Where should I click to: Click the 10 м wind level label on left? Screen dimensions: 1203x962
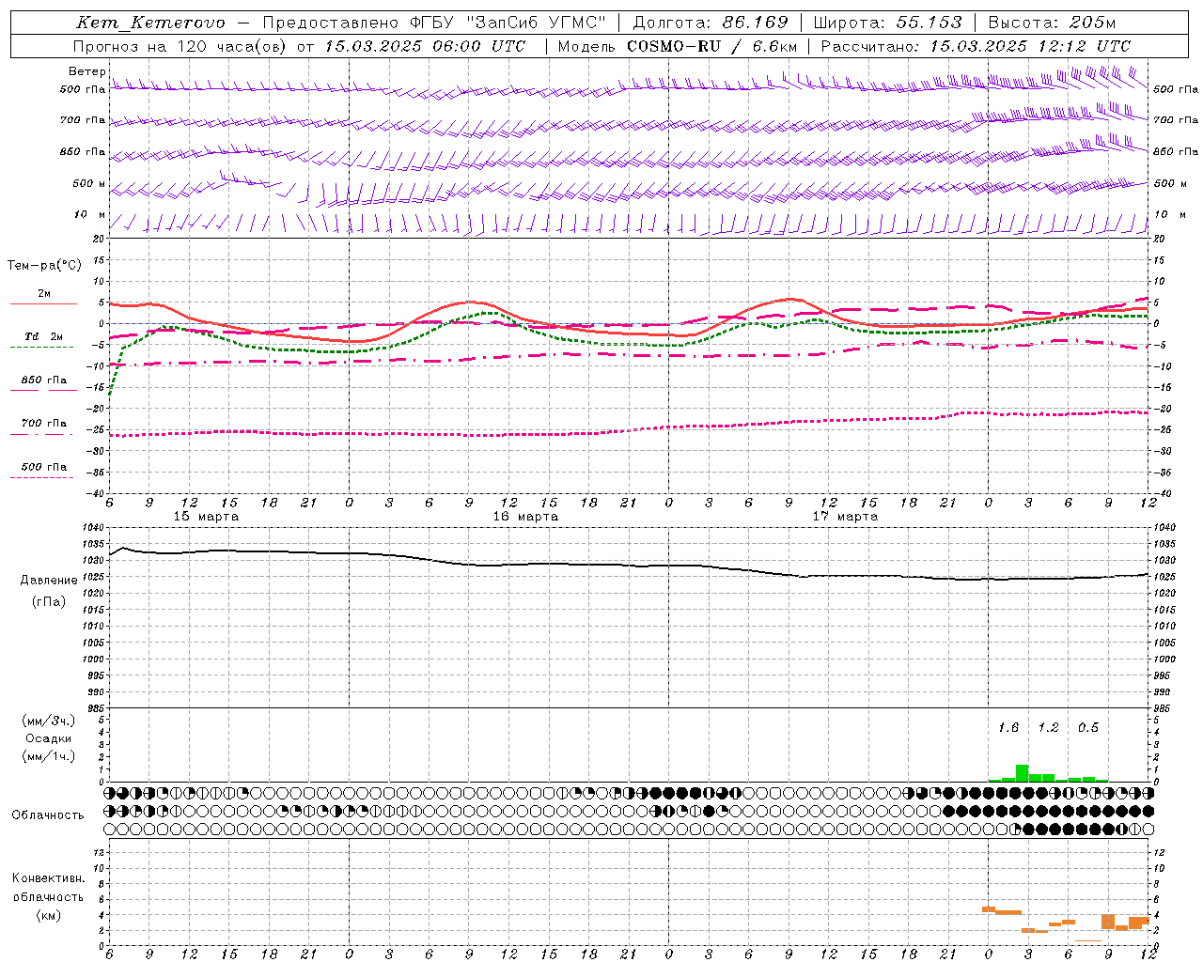[89, 215]
